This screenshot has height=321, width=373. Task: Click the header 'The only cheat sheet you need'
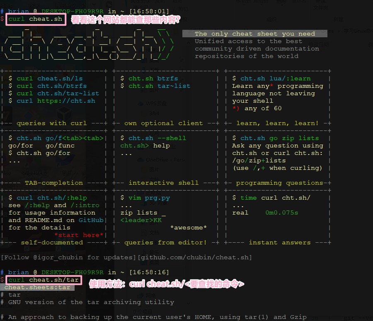pos(255,34)
